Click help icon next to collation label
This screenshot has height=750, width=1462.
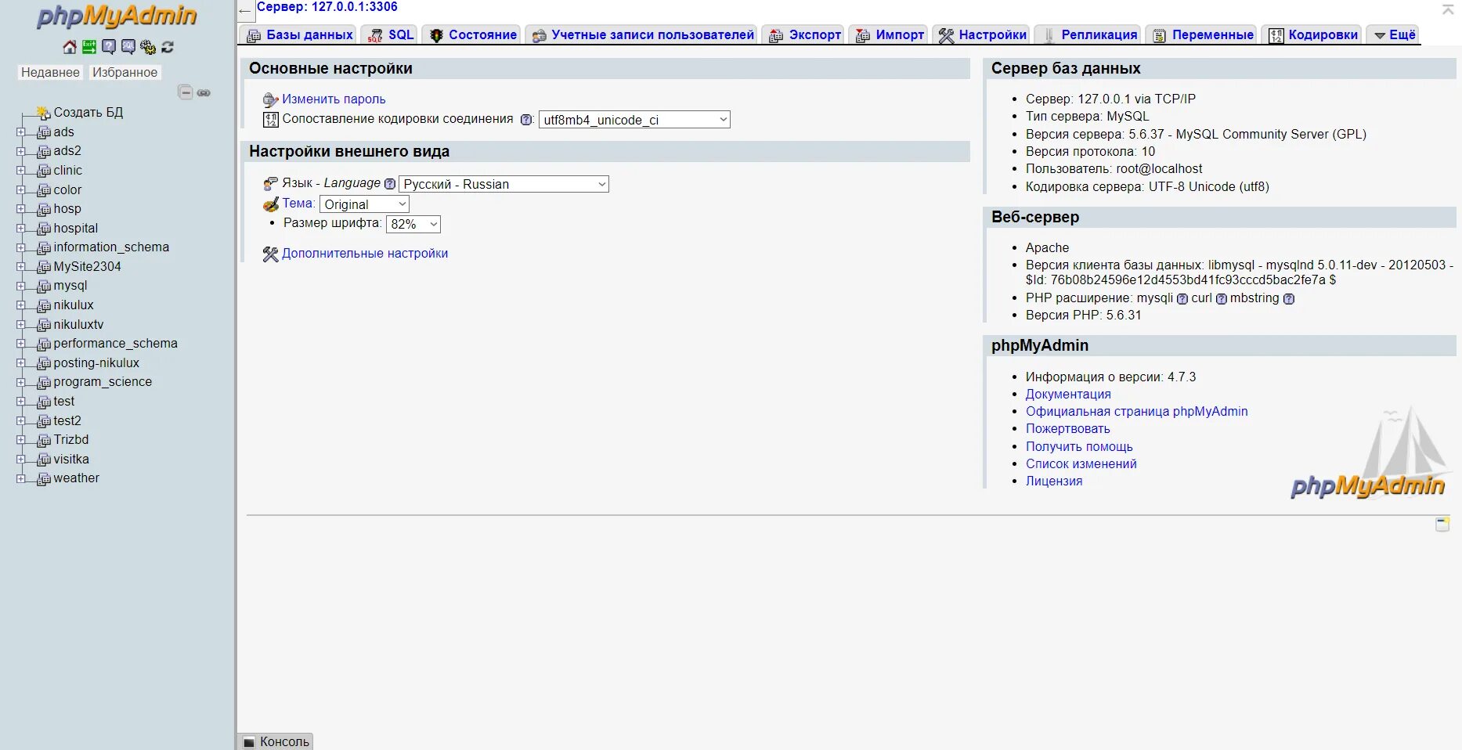click(x=526, y=120)
